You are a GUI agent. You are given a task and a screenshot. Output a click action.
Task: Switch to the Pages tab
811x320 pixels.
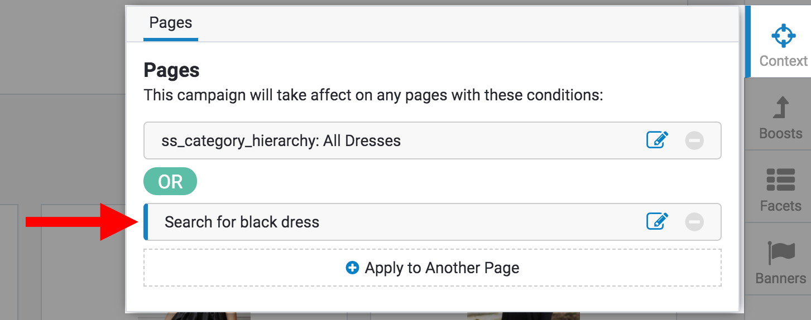point(171,23)
